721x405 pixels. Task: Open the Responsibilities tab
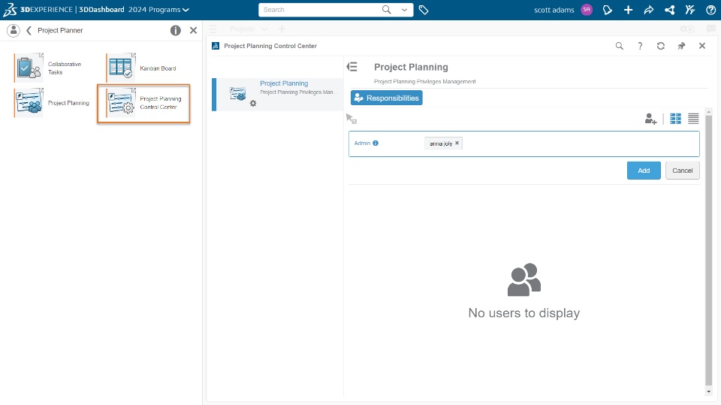386,98
